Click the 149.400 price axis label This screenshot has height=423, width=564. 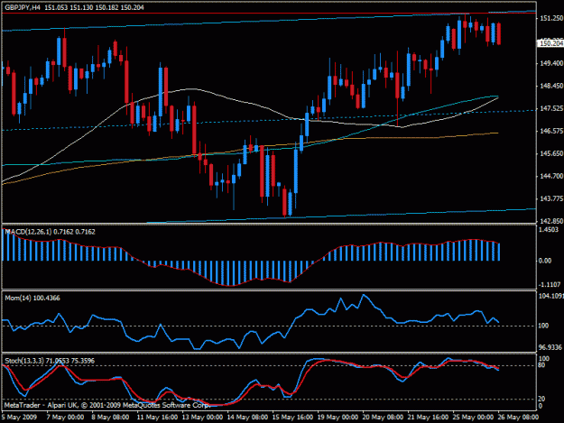(x=551, y=63)
